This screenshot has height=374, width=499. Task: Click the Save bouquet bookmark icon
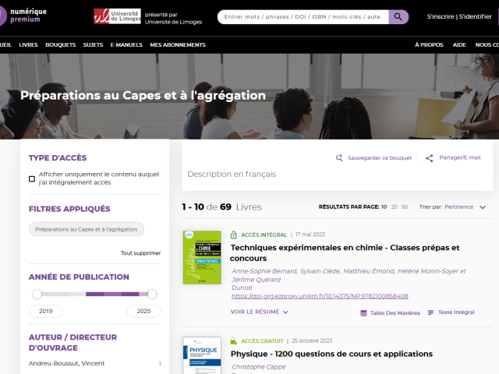coord(339,158)
